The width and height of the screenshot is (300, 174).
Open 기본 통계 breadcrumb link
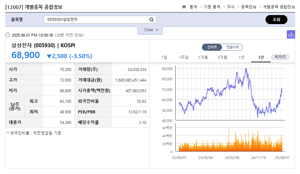coord(212,7)
